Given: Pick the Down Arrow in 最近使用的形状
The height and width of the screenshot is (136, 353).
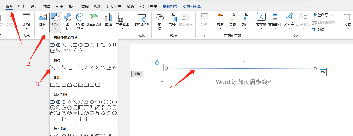Looking at the screenshot, I should click(x=114, y=45).
